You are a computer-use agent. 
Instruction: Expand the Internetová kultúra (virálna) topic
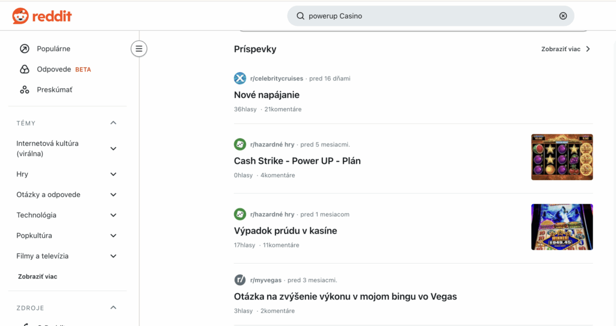point(113,148)
